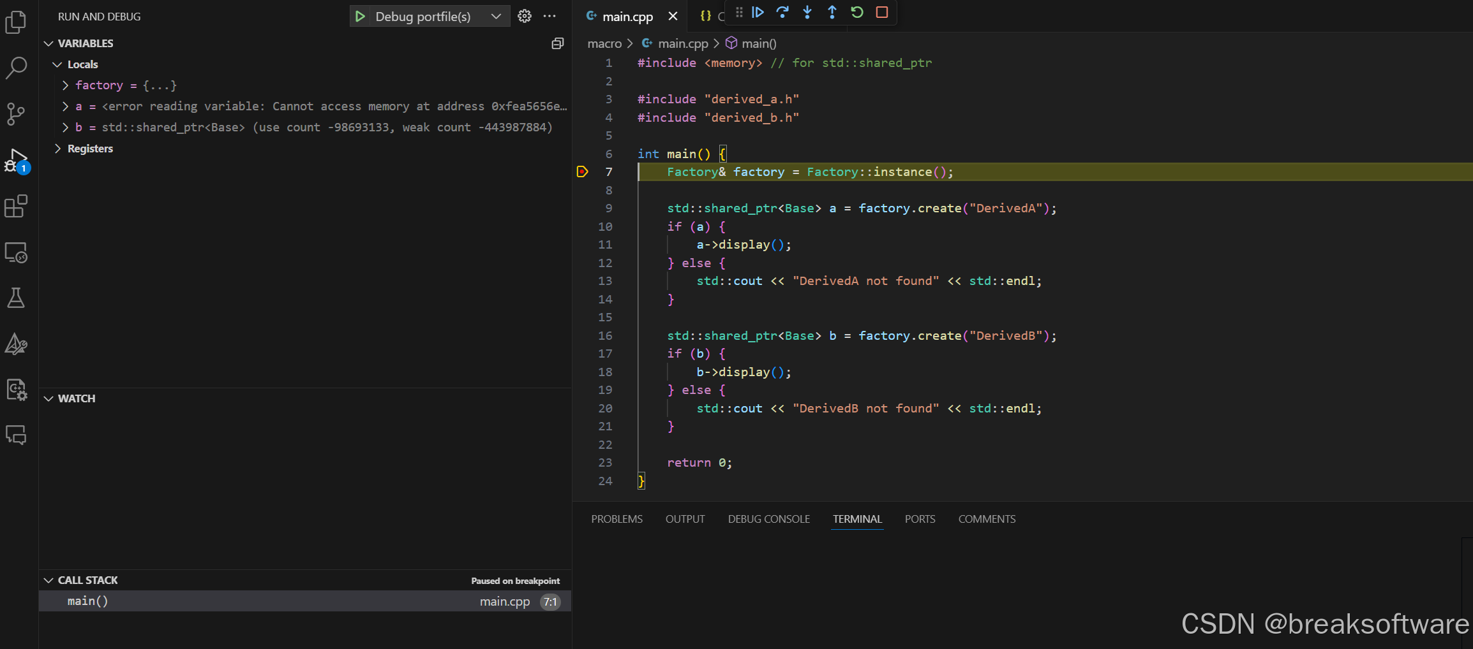Step over the current line
The width and height of the screenshot is (1473, 649).
click(782, 12)
